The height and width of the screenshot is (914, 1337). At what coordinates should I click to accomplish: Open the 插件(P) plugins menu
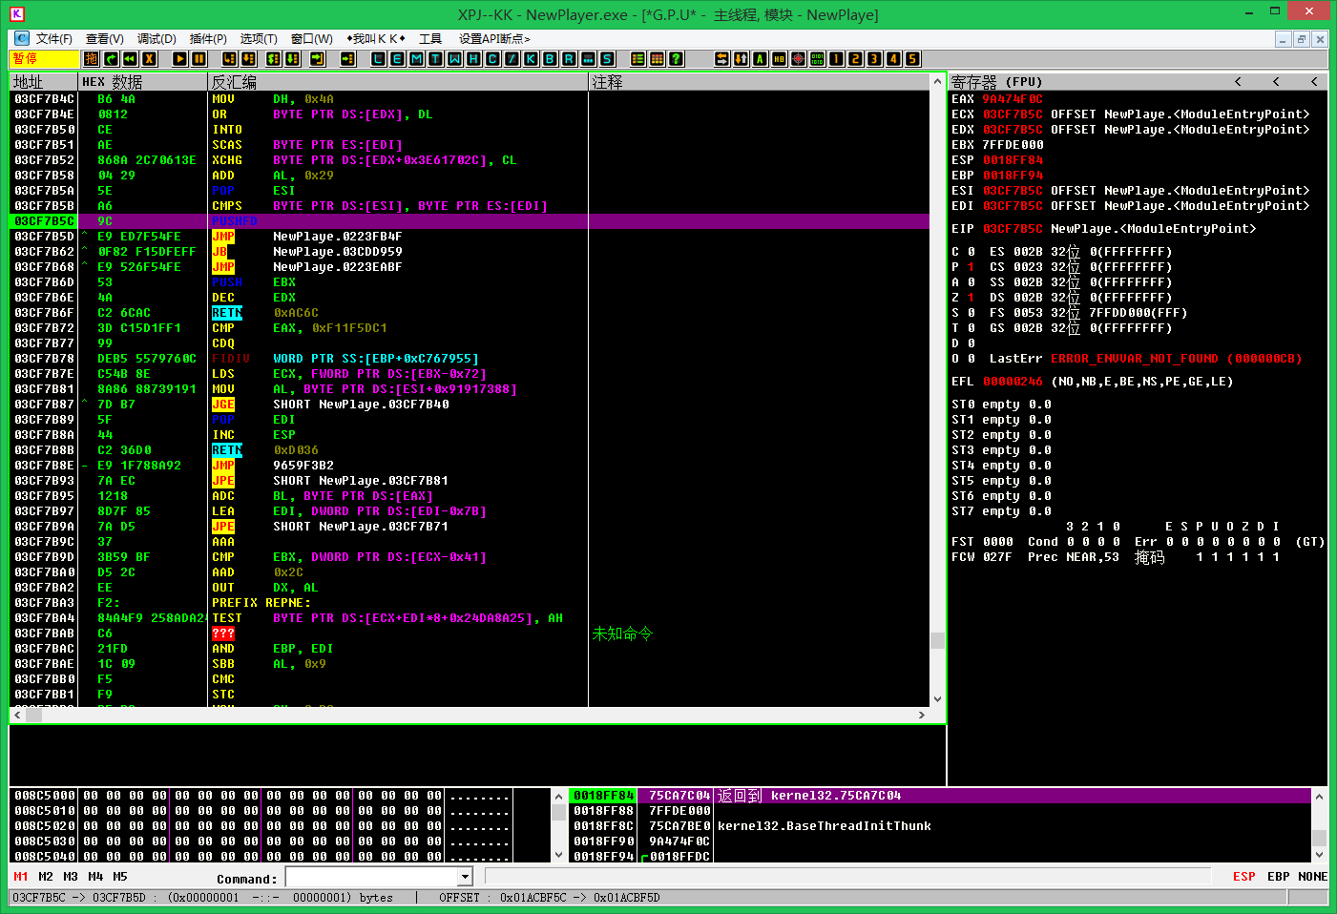(208, 39)
